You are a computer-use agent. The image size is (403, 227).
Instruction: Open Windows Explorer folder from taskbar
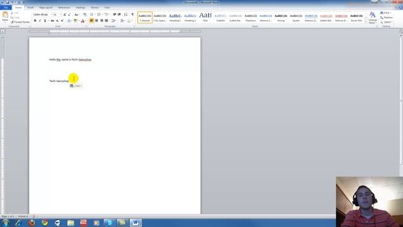(x=71, y=223)
